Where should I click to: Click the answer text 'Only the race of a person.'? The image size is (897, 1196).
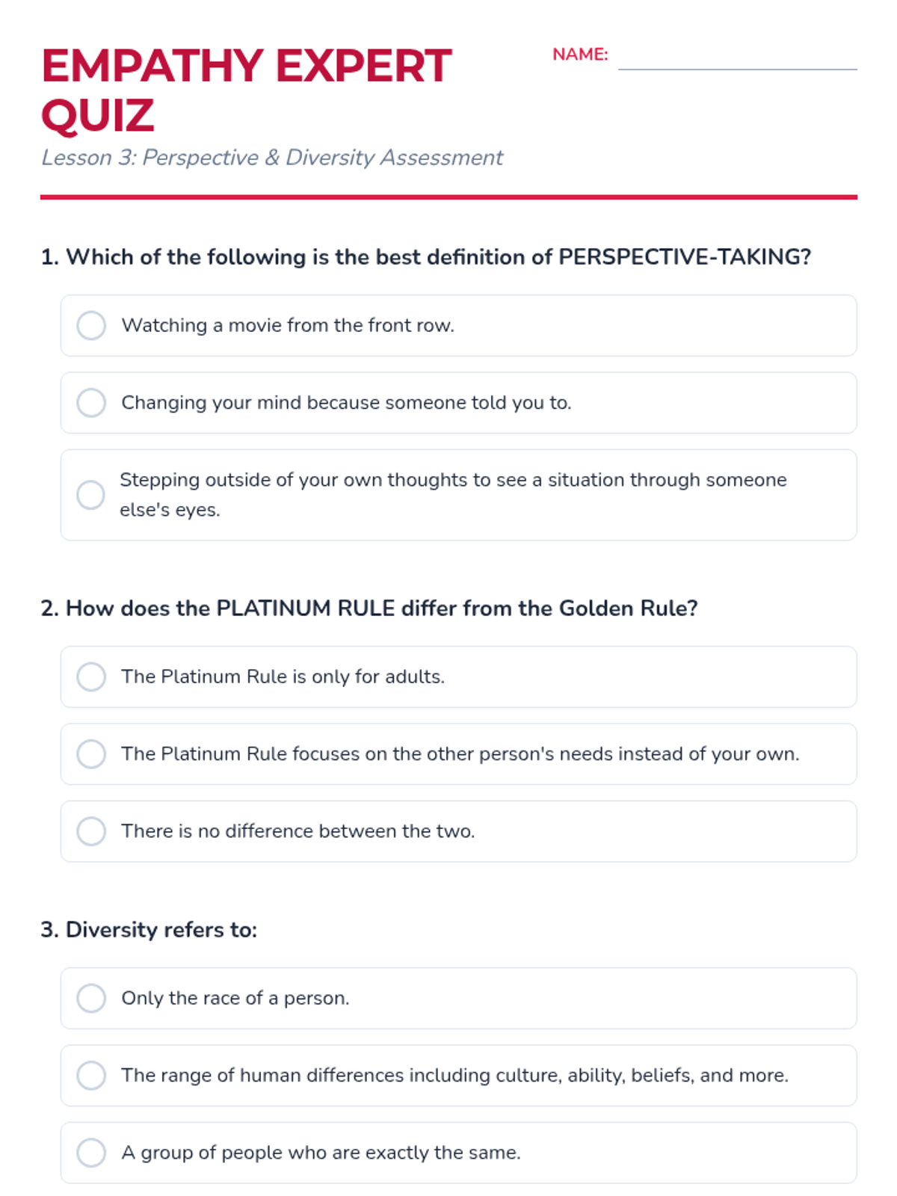pos(235,998)
